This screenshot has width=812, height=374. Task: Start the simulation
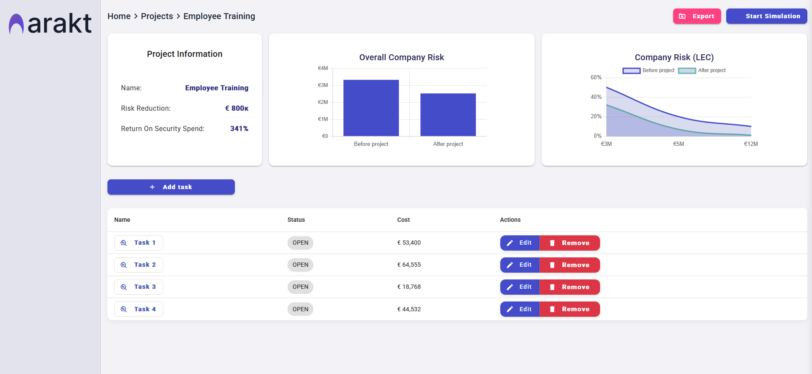766,16
